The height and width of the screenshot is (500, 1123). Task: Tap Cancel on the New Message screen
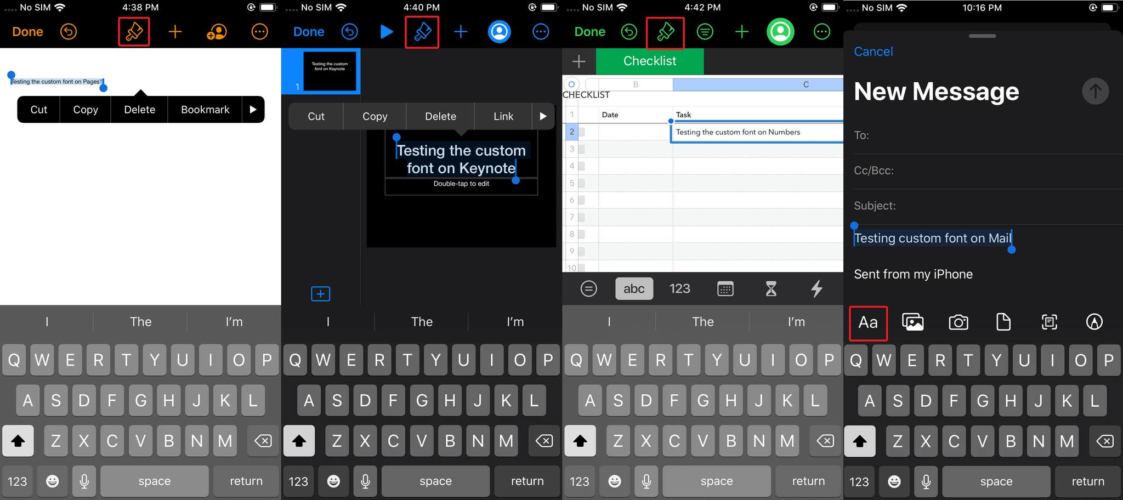[x=873, y=52]
